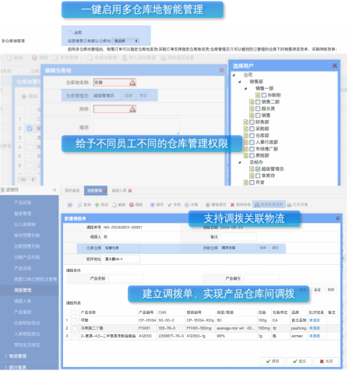This screenshot has width=349, height=371.
Task: Click the 导入库位数据 import toolbar icon
Action: (125, 58)
